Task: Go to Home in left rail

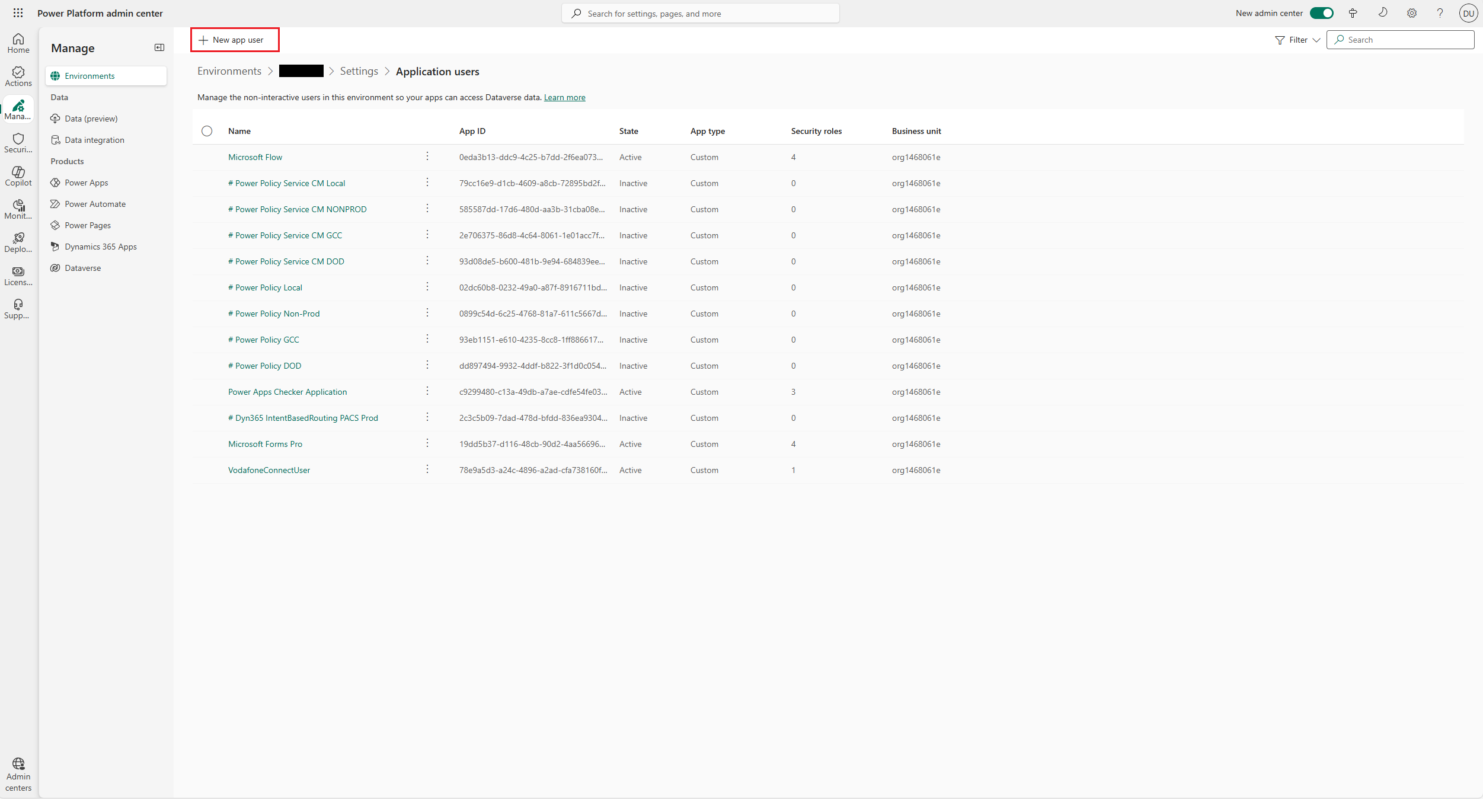Action: click(x=18, y=43)
